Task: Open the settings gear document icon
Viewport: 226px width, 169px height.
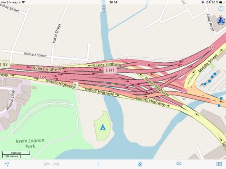Action: tap(140, 164)
